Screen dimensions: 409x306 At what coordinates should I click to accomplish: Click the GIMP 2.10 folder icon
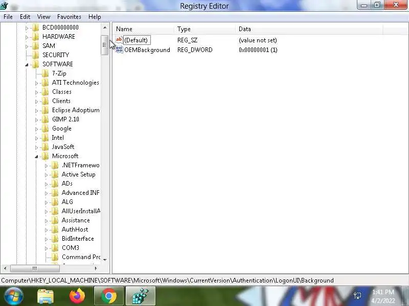pyautogui.click(x=45, y=119)
